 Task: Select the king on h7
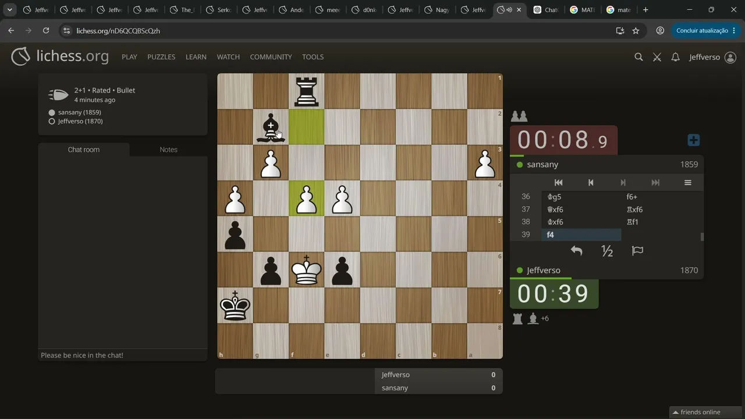(x=235, y=305)
